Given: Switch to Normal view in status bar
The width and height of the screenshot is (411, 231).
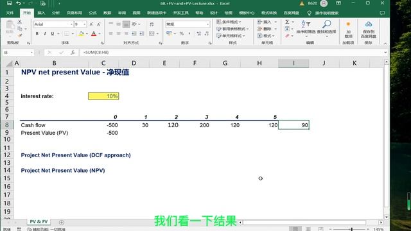Looking at the screenshot, I should coord(295,229).
